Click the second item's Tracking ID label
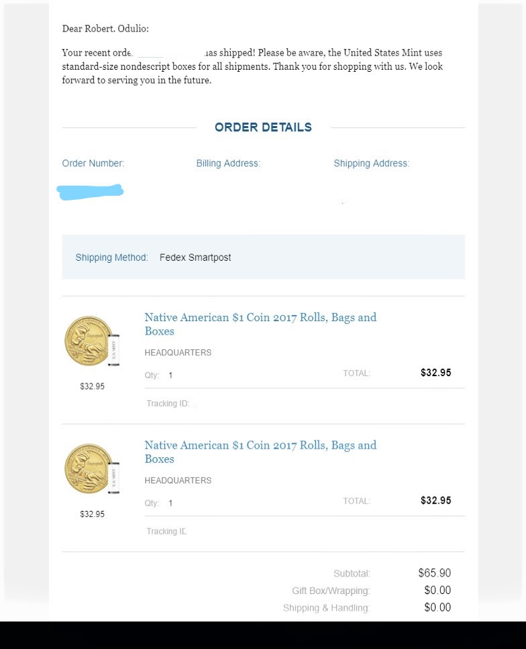The image size is (526, 649). (166, 532)
